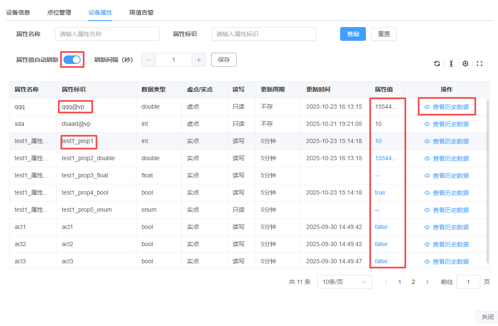498x326 pixels.
Task: View history data for test1_prop3_float
Action: click(x=447, y=176)
